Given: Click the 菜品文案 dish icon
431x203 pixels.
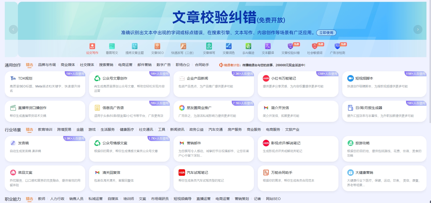Looking at the screenshot, I should [13, 173].
